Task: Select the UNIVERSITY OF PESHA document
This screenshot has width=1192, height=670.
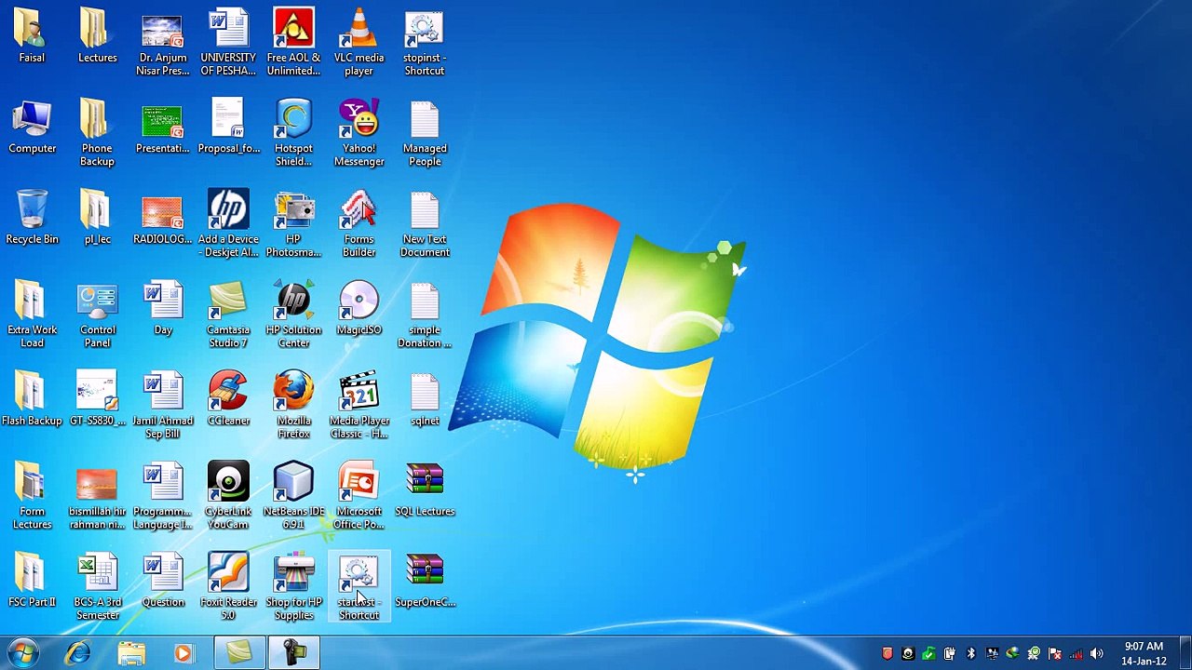Action: (x=228, y=43)
